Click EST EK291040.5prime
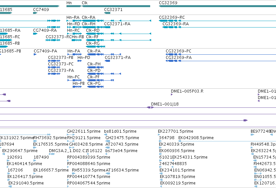The image size is (276, 188). click(26, 183)
